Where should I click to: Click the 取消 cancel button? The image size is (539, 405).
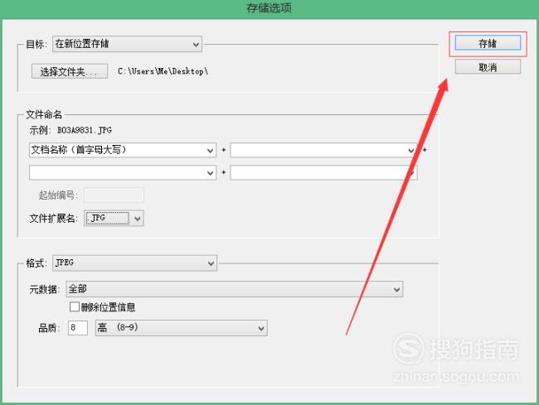[488, 67]
